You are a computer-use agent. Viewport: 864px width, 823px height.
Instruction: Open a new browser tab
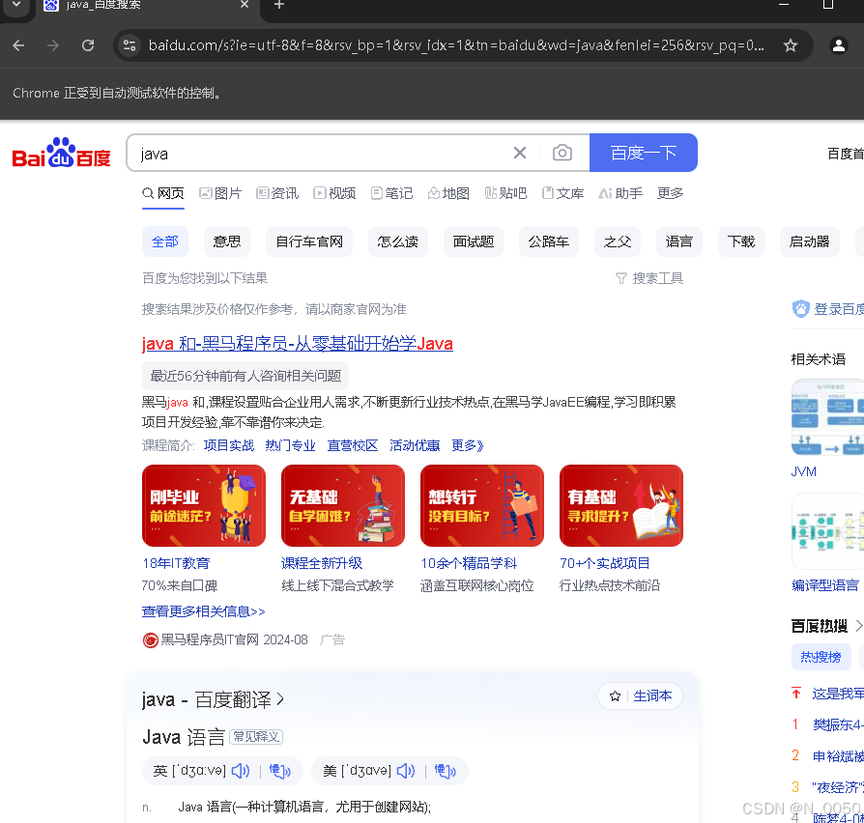279,5
